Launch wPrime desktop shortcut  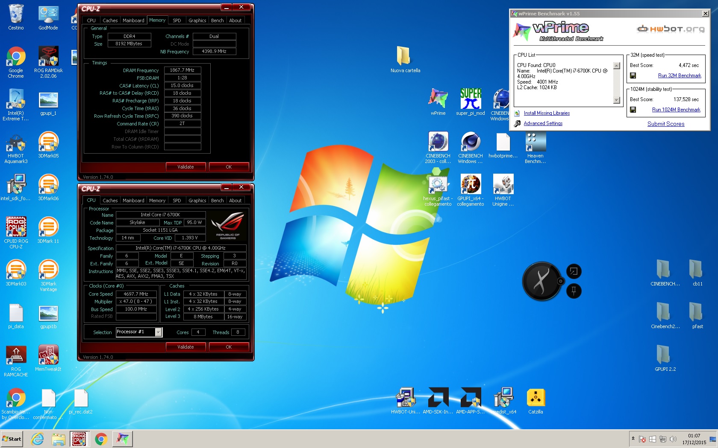point(438,102)
